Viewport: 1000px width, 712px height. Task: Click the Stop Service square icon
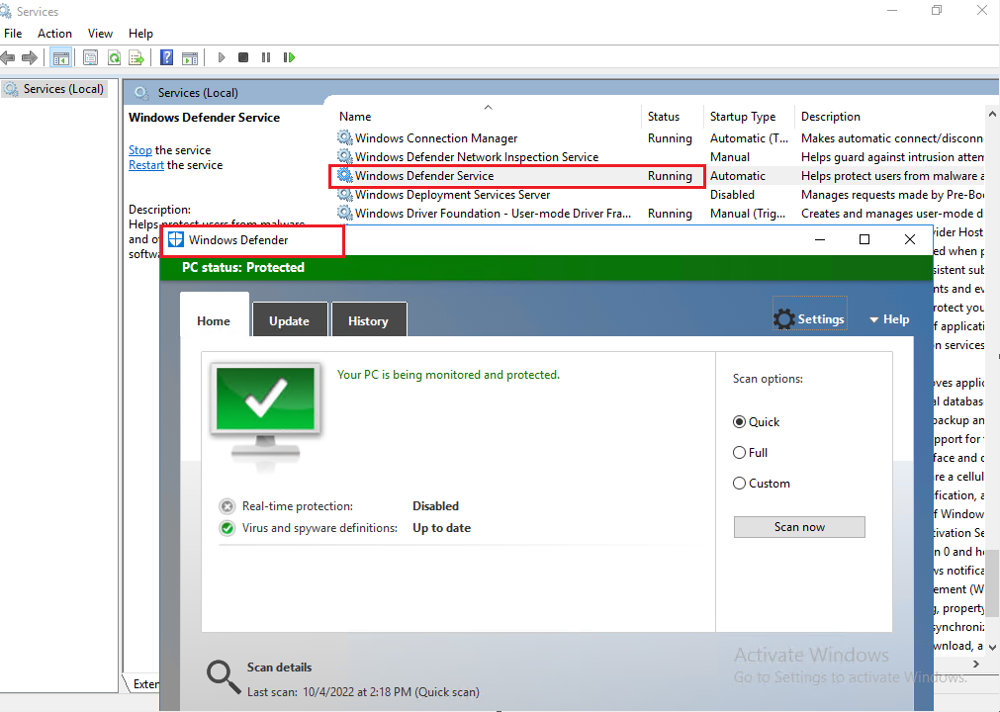point(243,58)
